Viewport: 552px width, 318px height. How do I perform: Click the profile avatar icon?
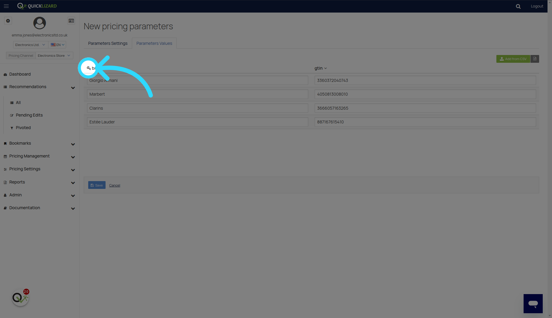click(x=39, y=23)
